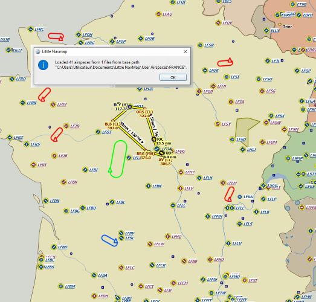Screen dimensions: 316x302
Task: Click the LFBK airport symbol
Action: click(148, 186)
